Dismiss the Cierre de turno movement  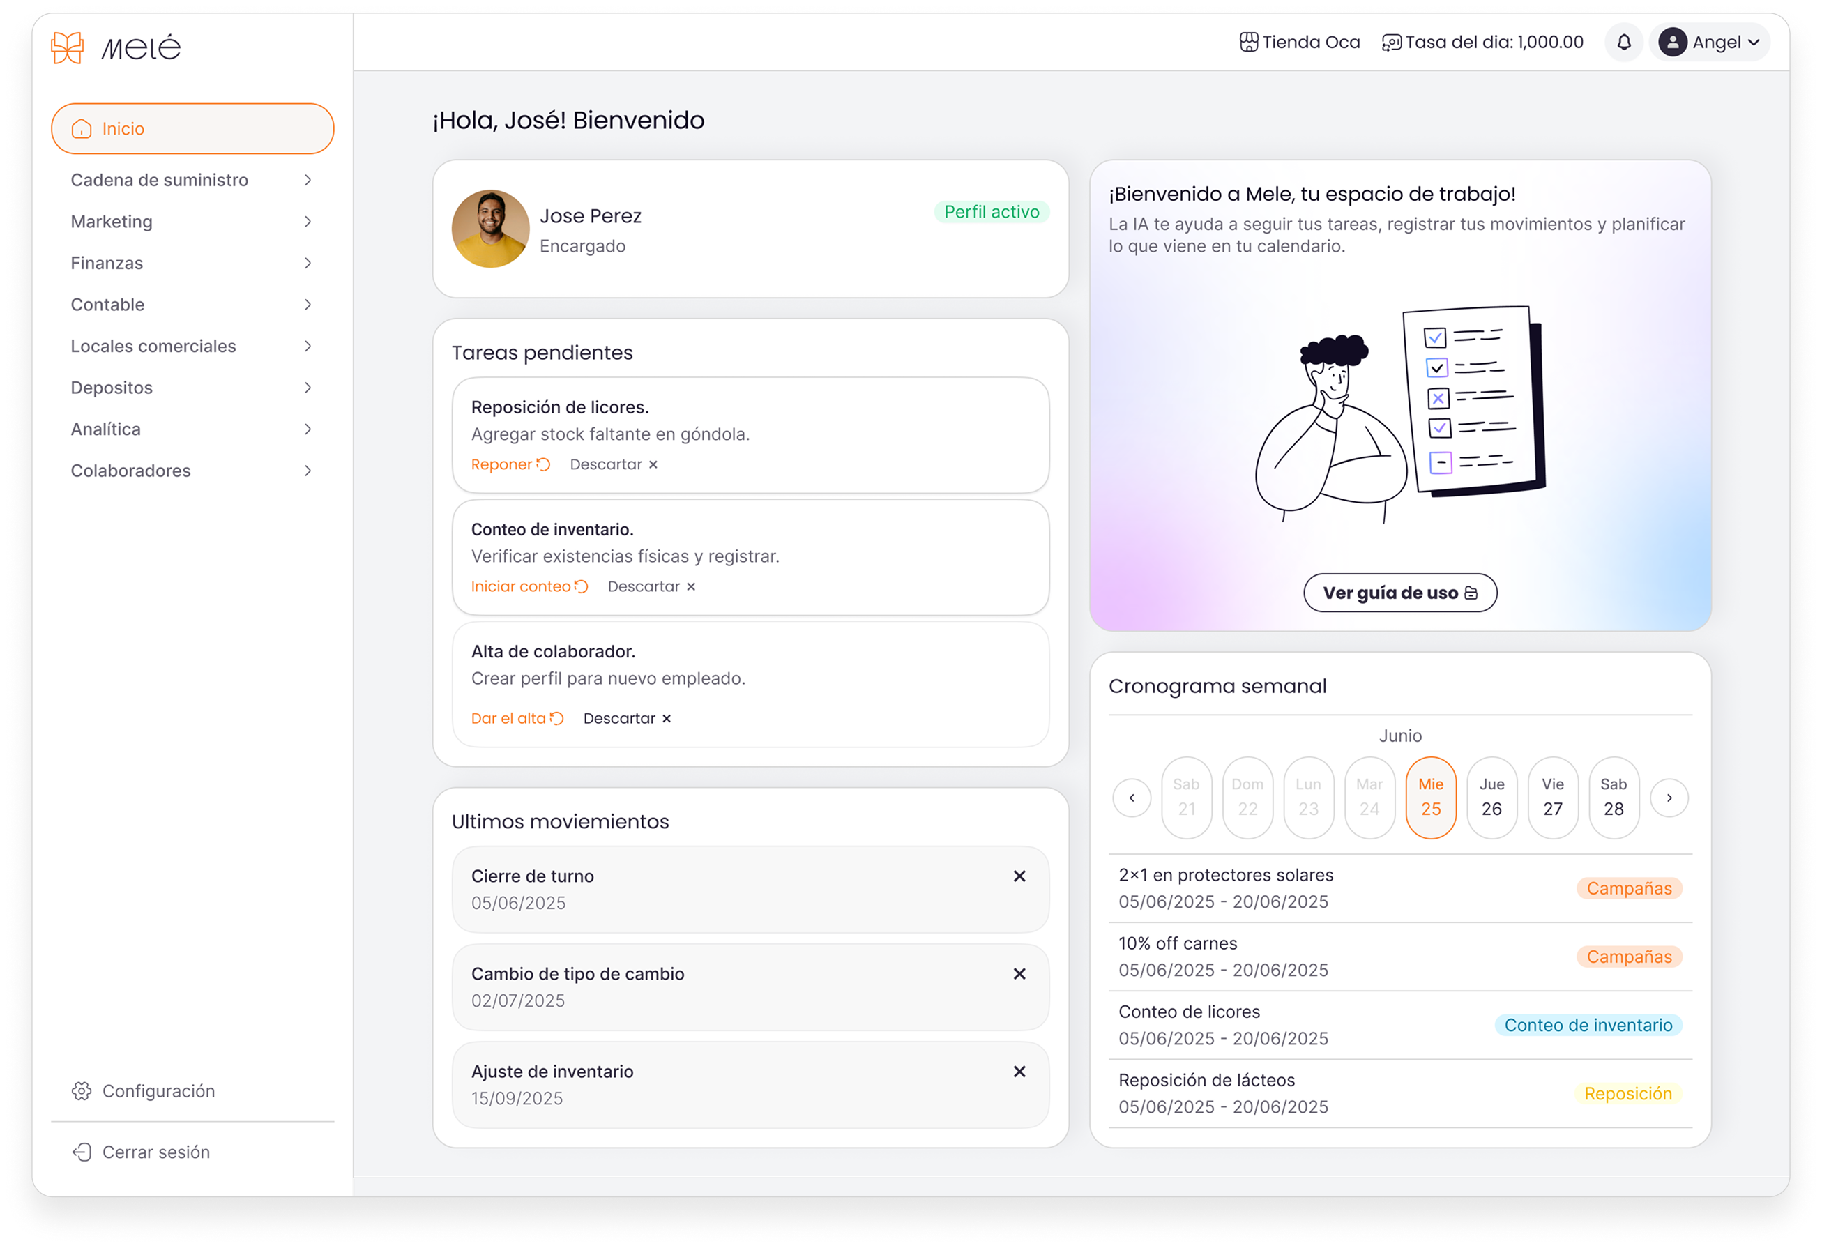pos(1019,876)
